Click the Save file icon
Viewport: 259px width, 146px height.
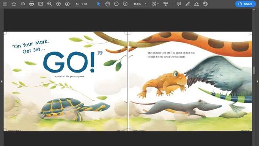coord(5,4)
